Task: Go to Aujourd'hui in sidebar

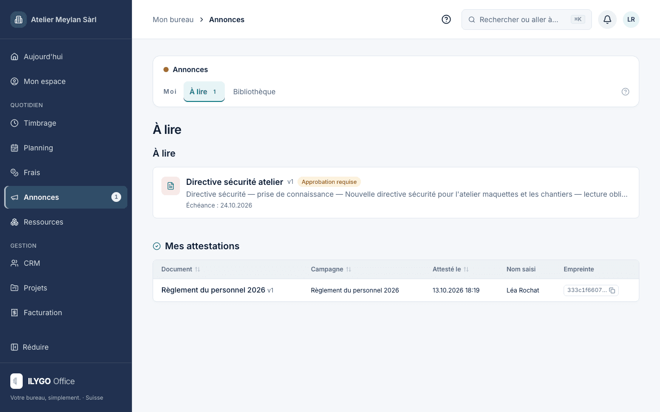Action: 66,57
